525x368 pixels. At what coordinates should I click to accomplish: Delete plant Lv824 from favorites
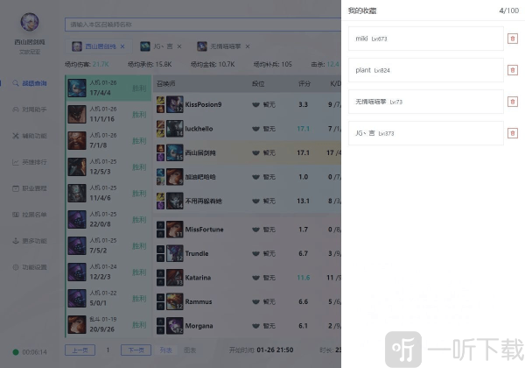[512, 70]
